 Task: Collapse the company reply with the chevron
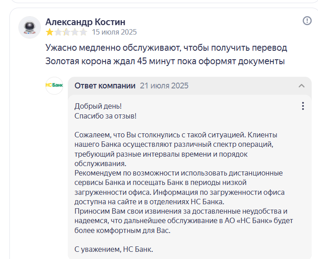[301, 86]
